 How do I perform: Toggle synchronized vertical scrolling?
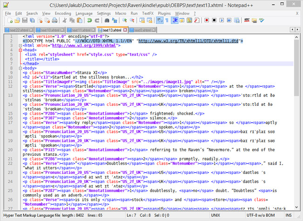(x=142, y=21)
